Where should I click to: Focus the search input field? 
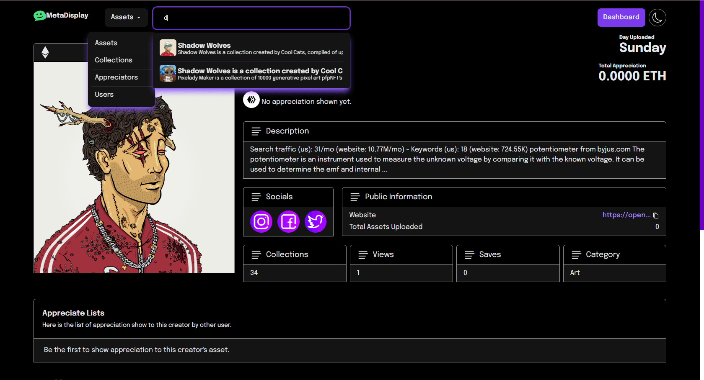pyautogui.click(x=251, y=18)
